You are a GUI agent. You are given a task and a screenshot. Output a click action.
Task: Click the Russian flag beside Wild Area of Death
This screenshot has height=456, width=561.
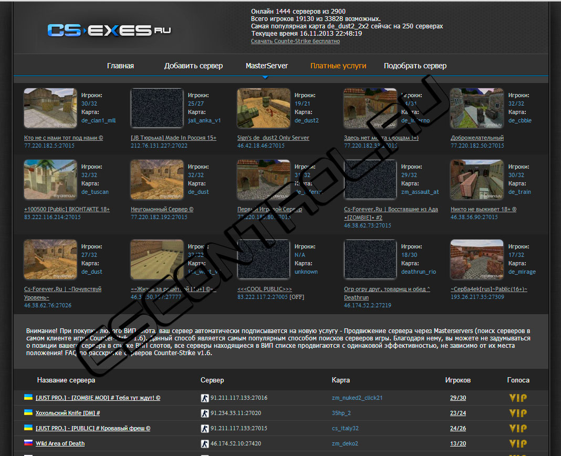28,443
